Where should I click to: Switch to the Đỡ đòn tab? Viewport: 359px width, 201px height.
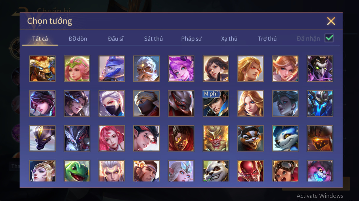point(78,39)
